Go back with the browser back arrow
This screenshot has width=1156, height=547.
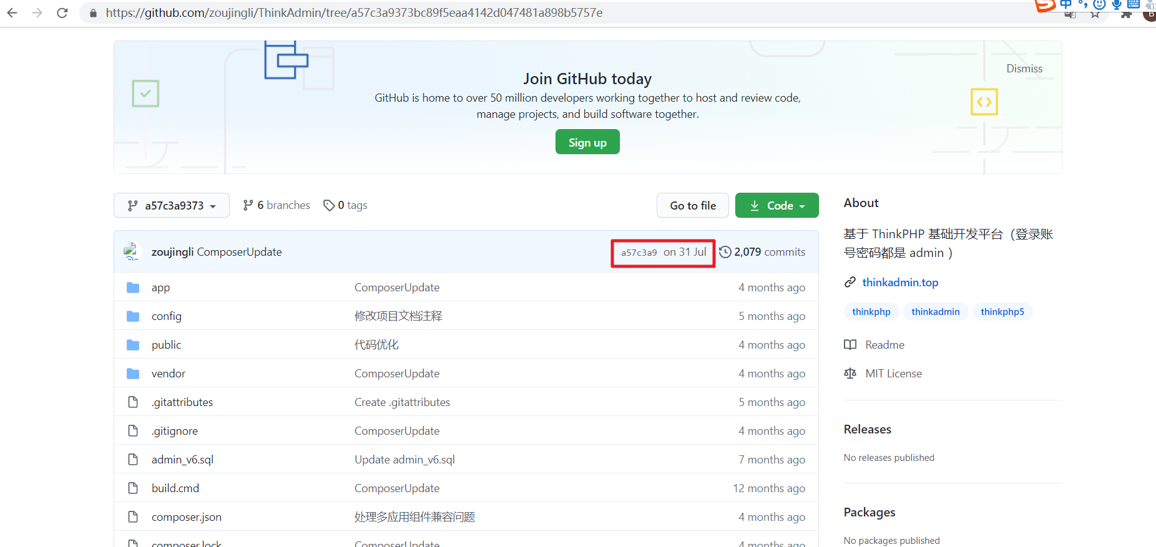[x=12, y=12]
